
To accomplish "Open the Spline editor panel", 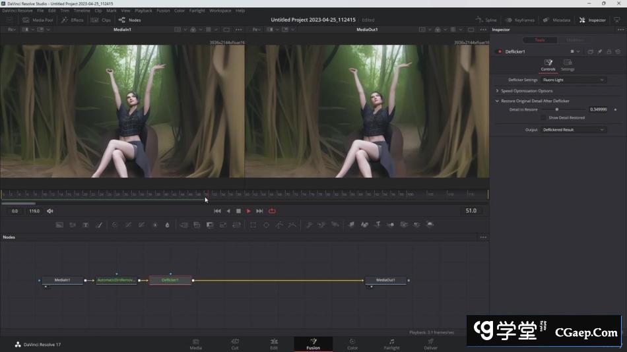I will 486,20.
